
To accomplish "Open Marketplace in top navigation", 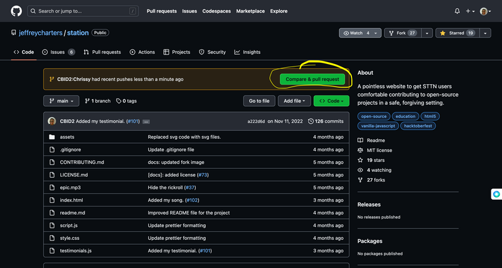I will coord(250,11).
